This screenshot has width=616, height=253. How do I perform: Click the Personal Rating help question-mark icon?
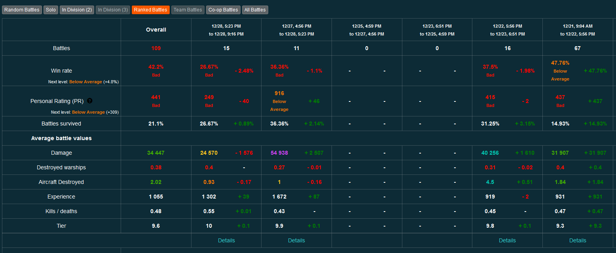point(90,101)
